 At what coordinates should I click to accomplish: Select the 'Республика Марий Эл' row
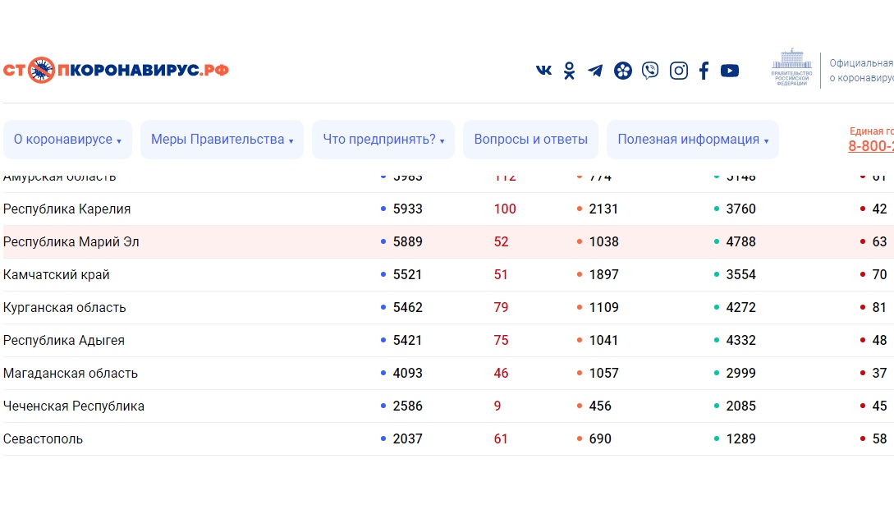click(x=71, y=242)
